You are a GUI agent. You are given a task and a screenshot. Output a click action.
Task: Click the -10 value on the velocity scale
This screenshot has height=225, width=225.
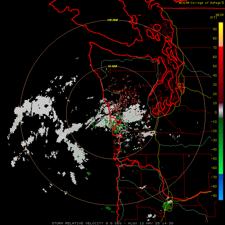214,122
